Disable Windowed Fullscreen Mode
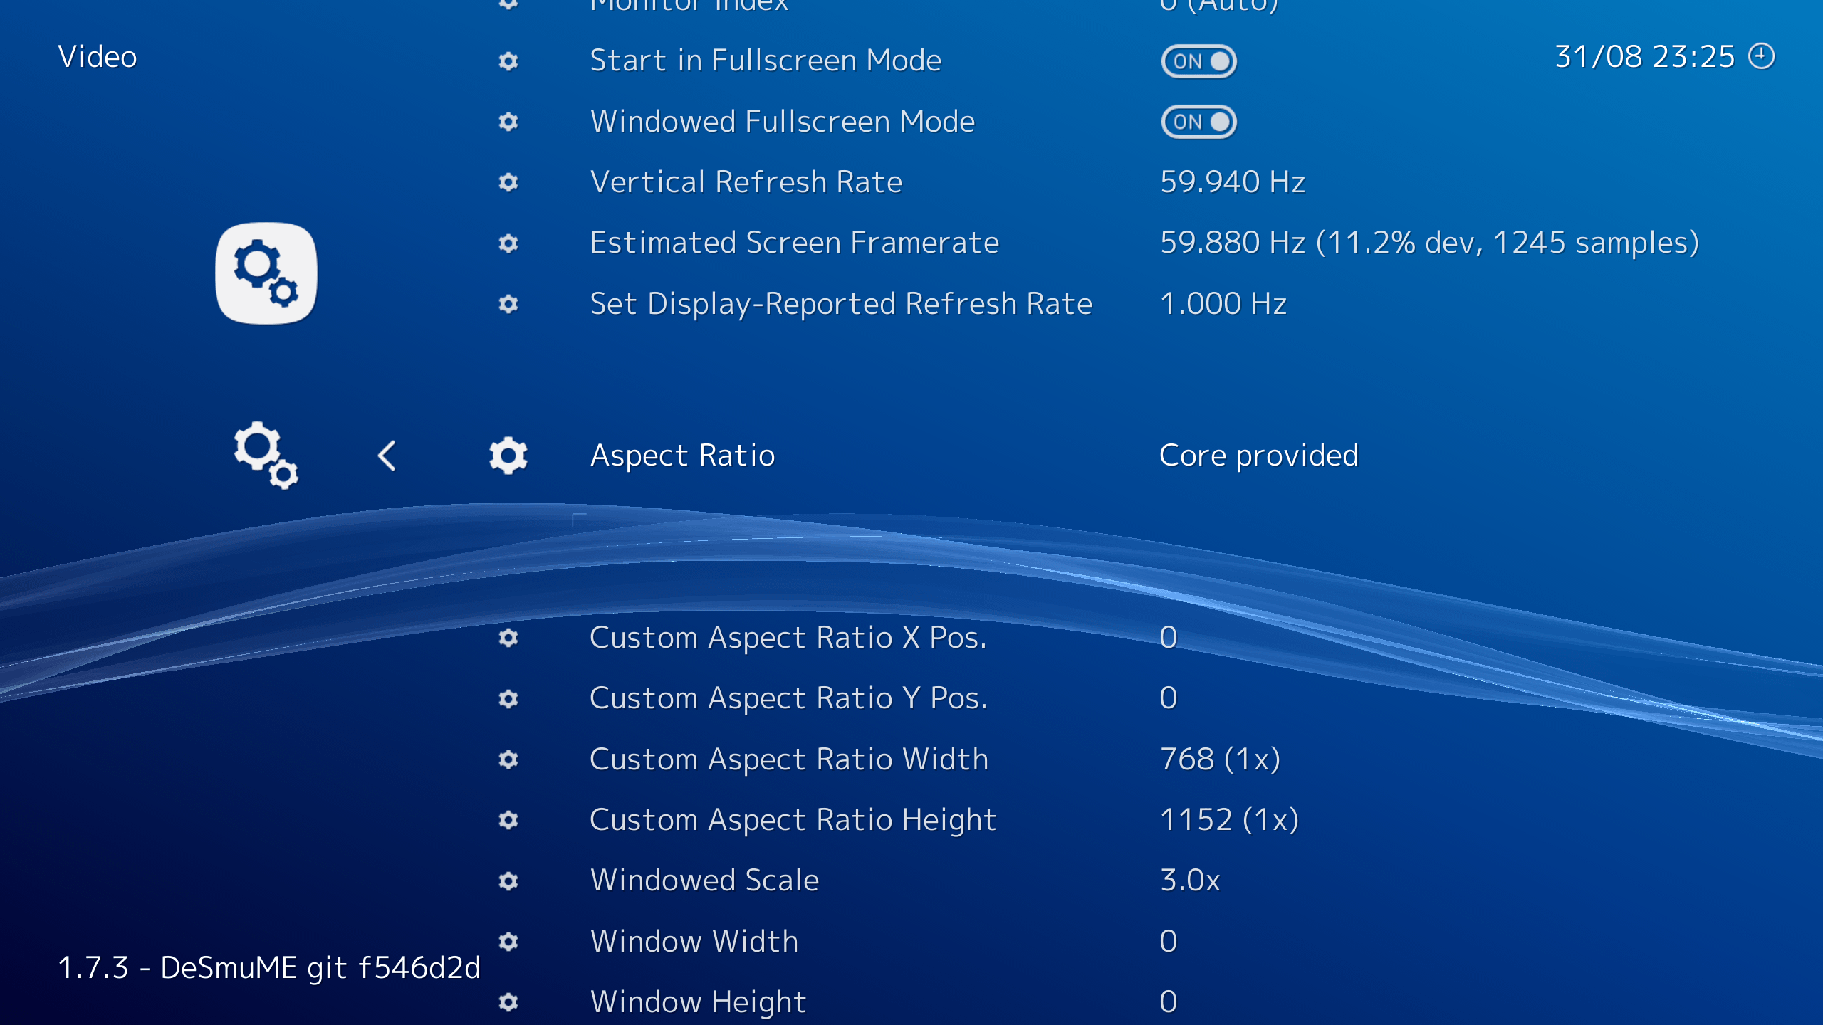1823x1025 pixels. pyautogui.click(x=1198, y=121)
